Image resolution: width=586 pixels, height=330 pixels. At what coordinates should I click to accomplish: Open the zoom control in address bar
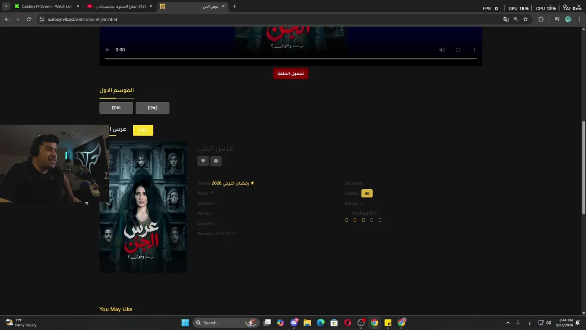point(515,19)
